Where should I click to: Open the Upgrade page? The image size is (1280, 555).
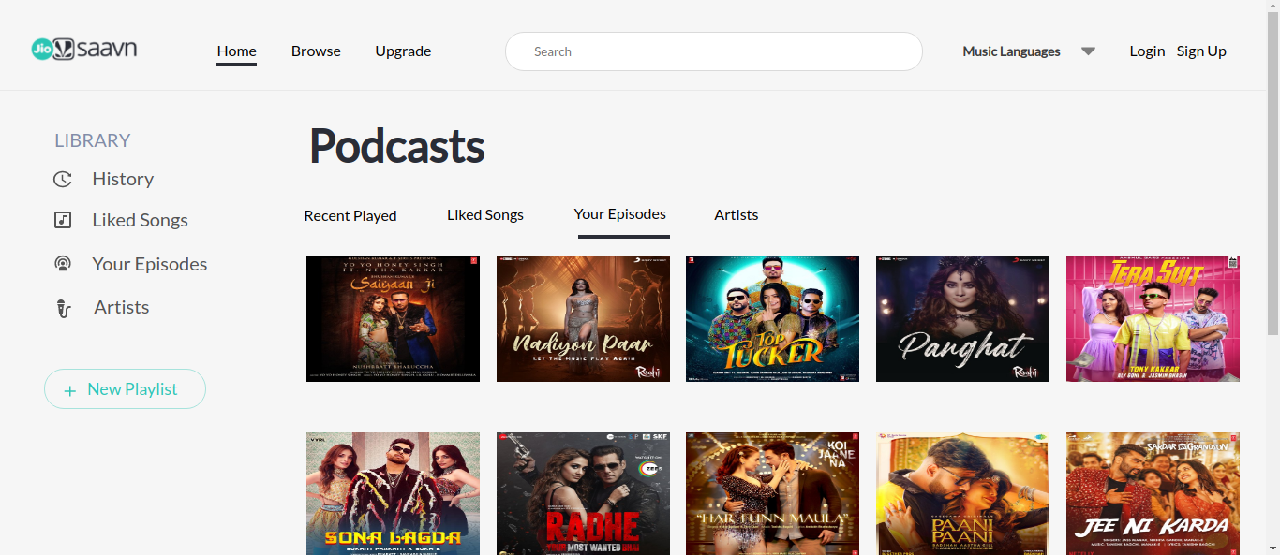click(403, 51)
